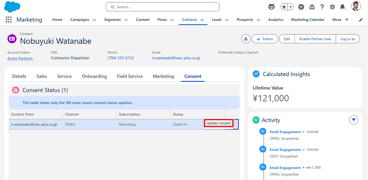
Task: Click the Channel column header
Action: (90, 114)
